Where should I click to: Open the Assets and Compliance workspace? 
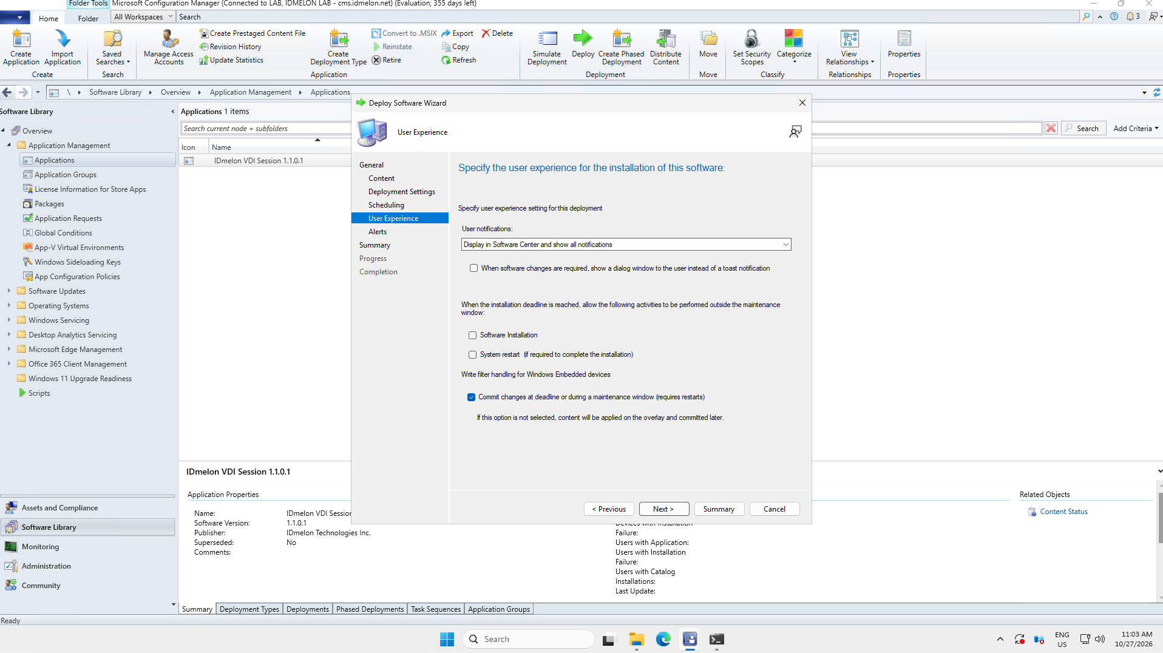point(88,508)
